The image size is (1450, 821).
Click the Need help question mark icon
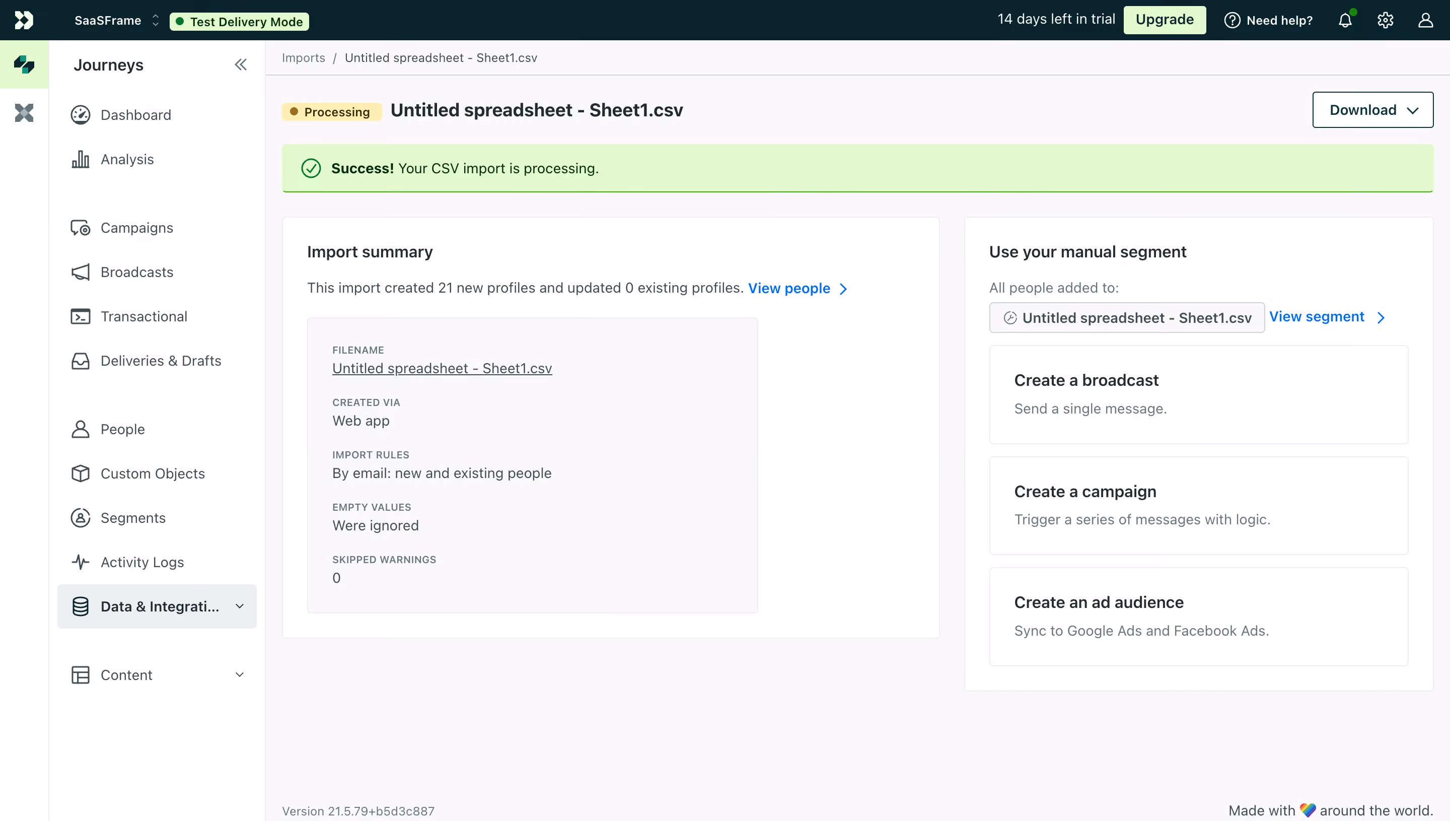1232,20
